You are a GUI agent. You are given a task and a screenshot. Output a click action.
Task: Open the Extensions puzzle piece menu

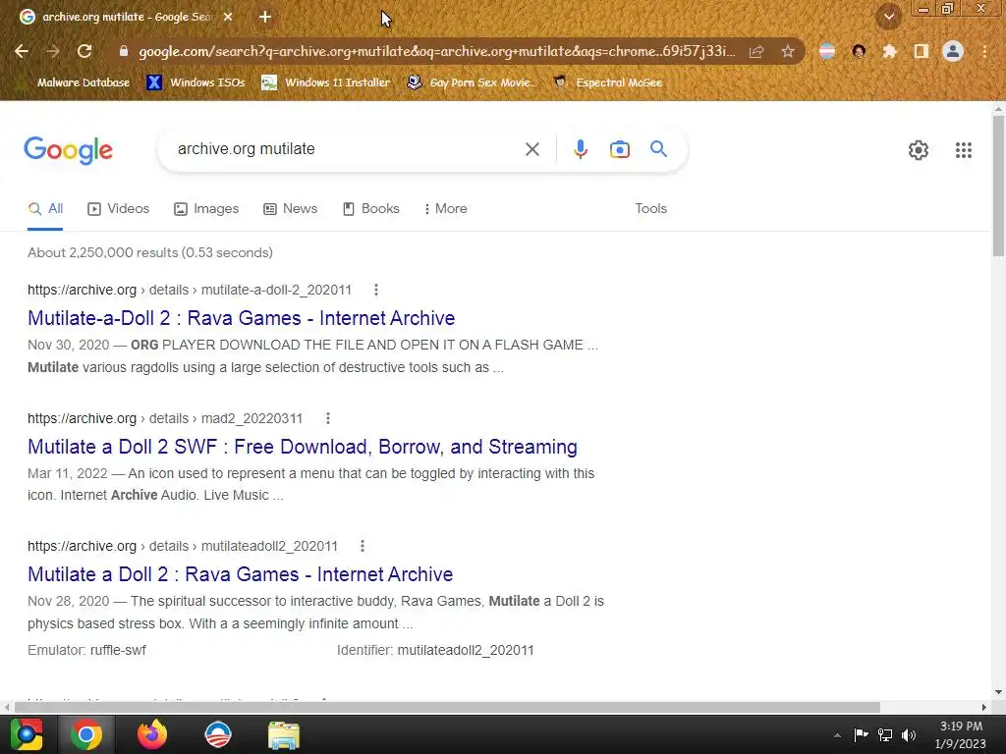[x=889, y=51]
